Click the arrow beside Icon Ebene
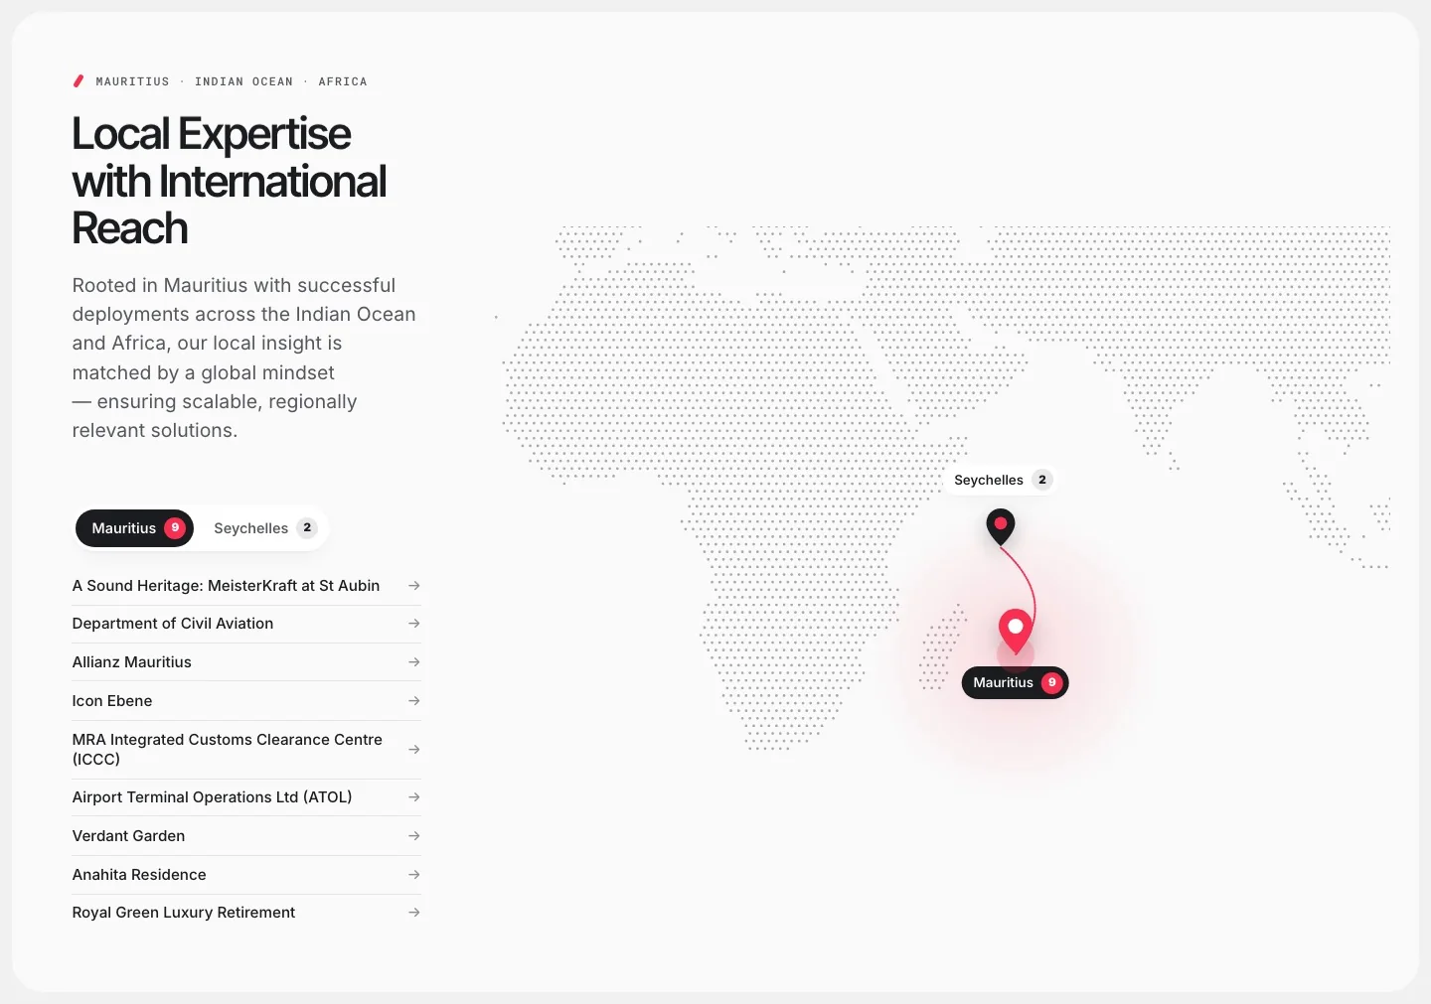1431x1004 pixels. click(414, 701)
